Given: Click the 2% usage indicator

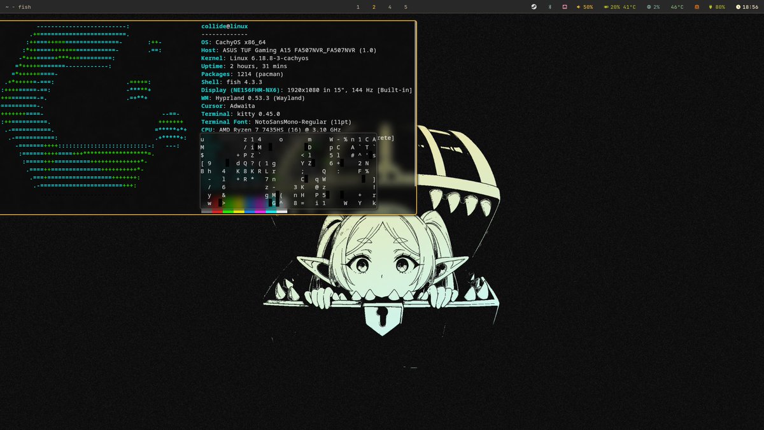Looking at the screenshot, I should (x=653, y=6).
